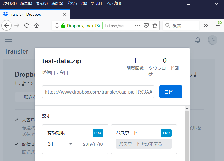Select the Transfer - Dropbox tab
The image size is (224, 161).
(35, 14)
